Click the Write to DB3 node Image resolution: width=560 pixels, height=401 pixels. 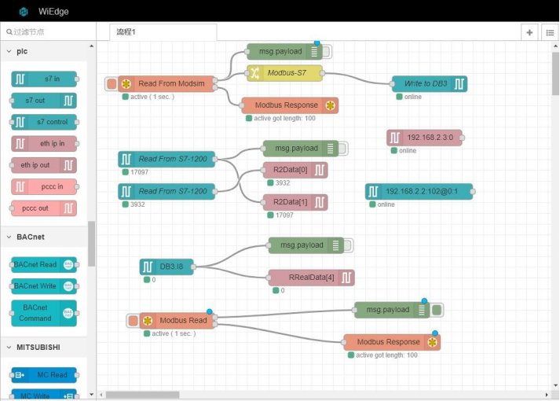pyautogui.click(x=430, y=83)
